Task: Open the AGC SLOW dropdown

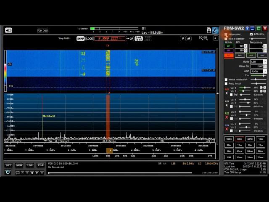Action: pos(259,71)
